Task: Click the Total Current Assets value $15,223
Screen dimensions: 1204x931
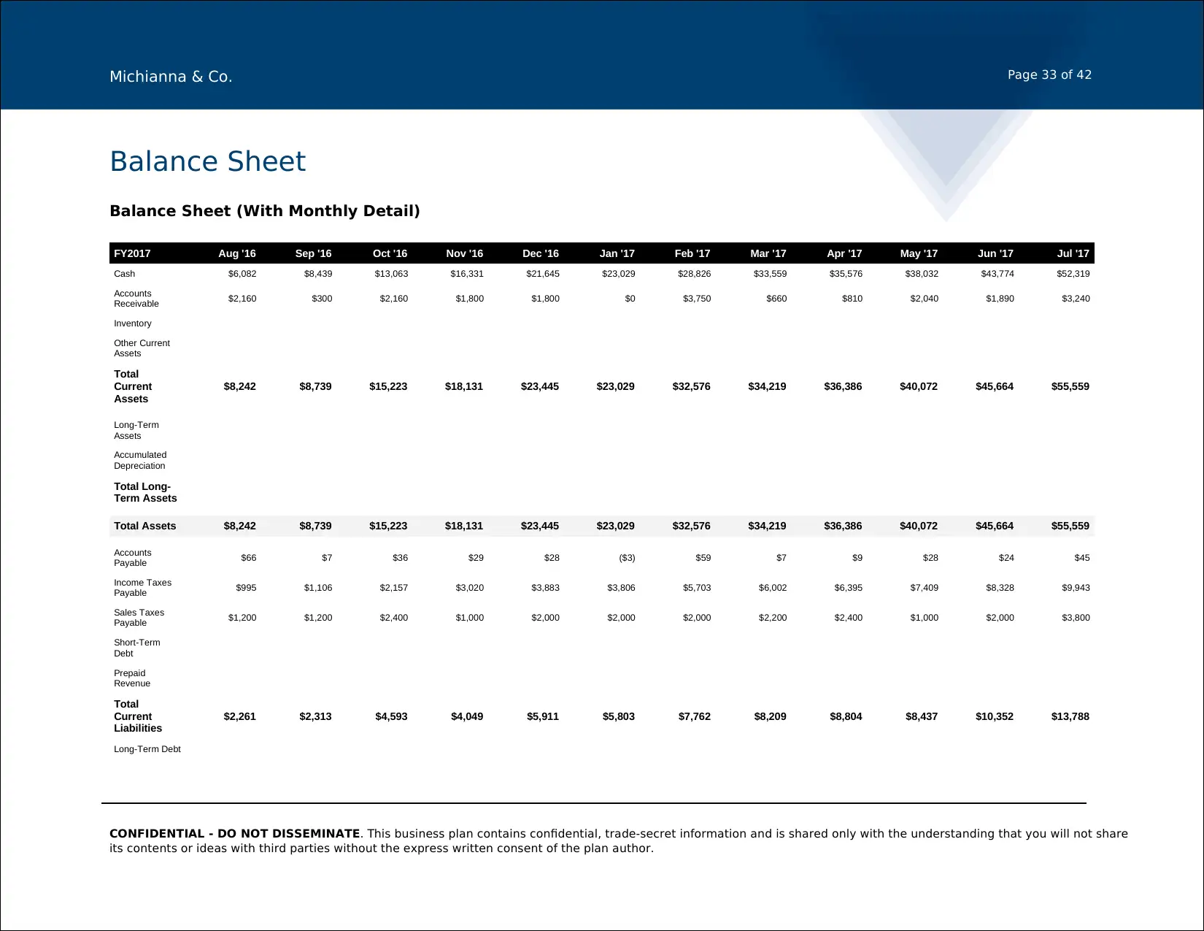Action: pos(388,386)
